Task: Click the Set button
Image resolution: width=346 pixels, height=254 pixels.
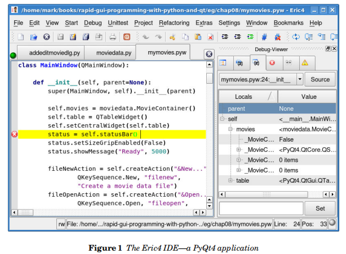Action: tap(320, 208)
